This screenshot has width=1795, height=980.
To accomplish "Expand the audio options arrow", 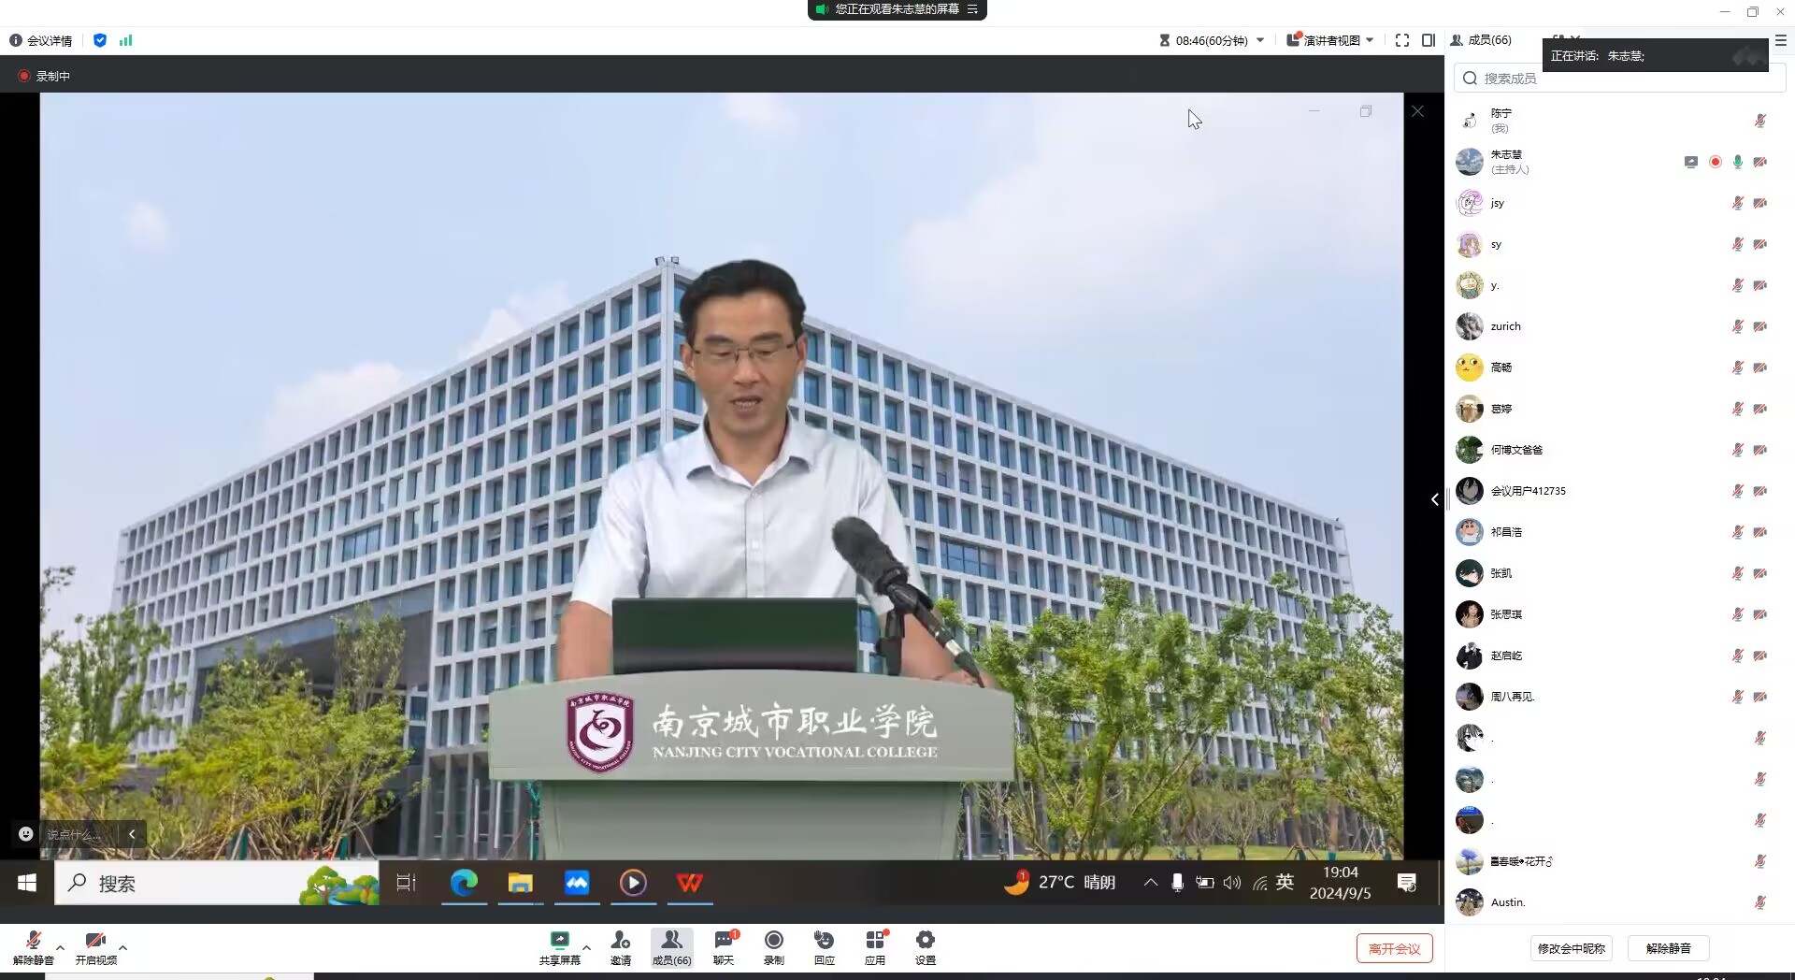I will tap(61, 948).
